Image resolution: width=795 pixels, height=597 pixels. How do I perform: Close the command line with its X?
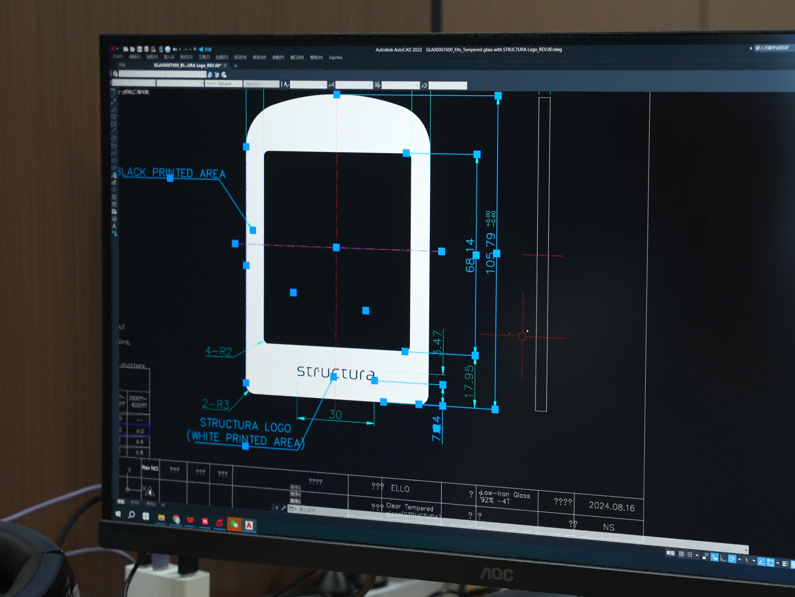276,507
